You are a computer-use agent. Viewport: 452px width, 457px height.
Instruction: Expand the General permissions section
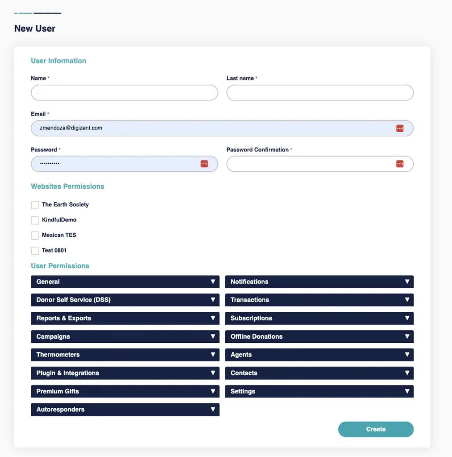(x=125, y=282)
